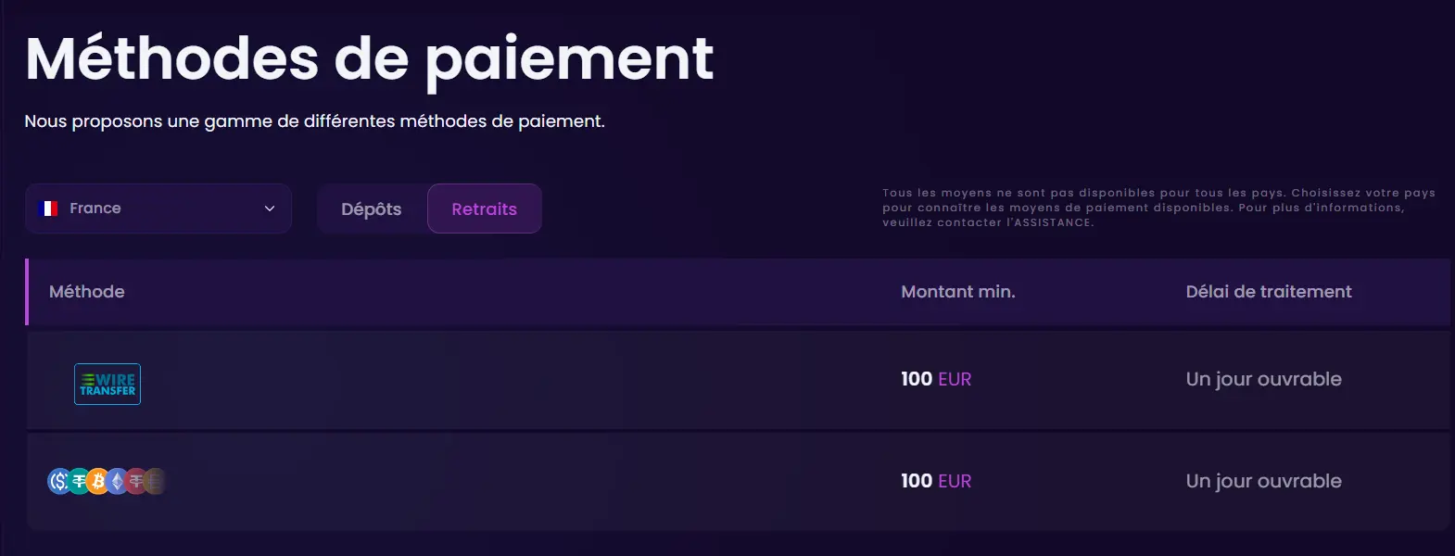Click the Ethereum coin icon
This screenshot has width=1455, height=556.
coord(117,481)
